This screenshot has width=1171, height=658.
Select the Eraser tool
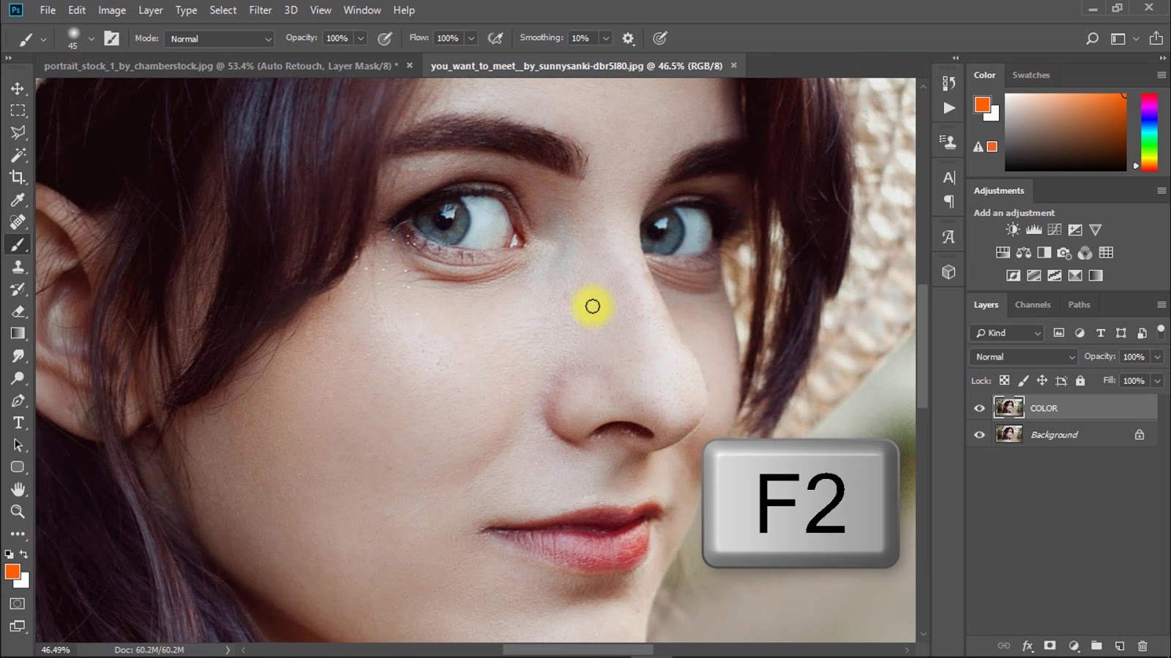click(x=18, y=311)
